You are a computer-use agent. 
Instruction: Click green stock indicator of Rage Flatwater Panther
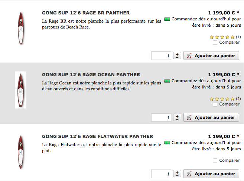(167, 143)
